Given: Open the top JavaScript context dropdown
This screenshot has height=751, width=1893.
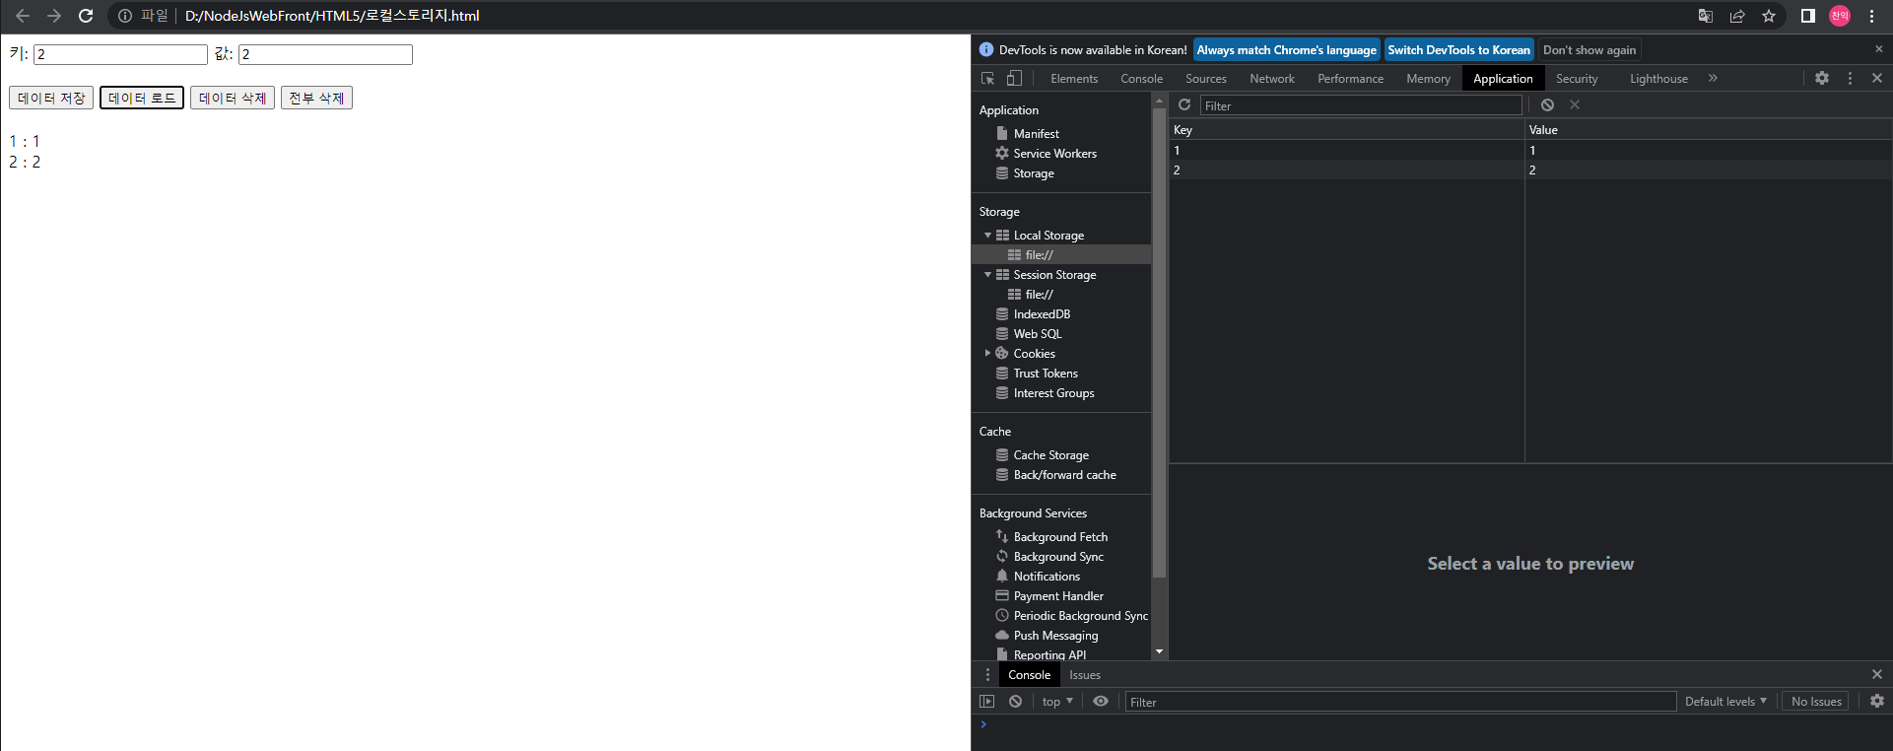Looking at the screenshot, I should (1057, 702).
